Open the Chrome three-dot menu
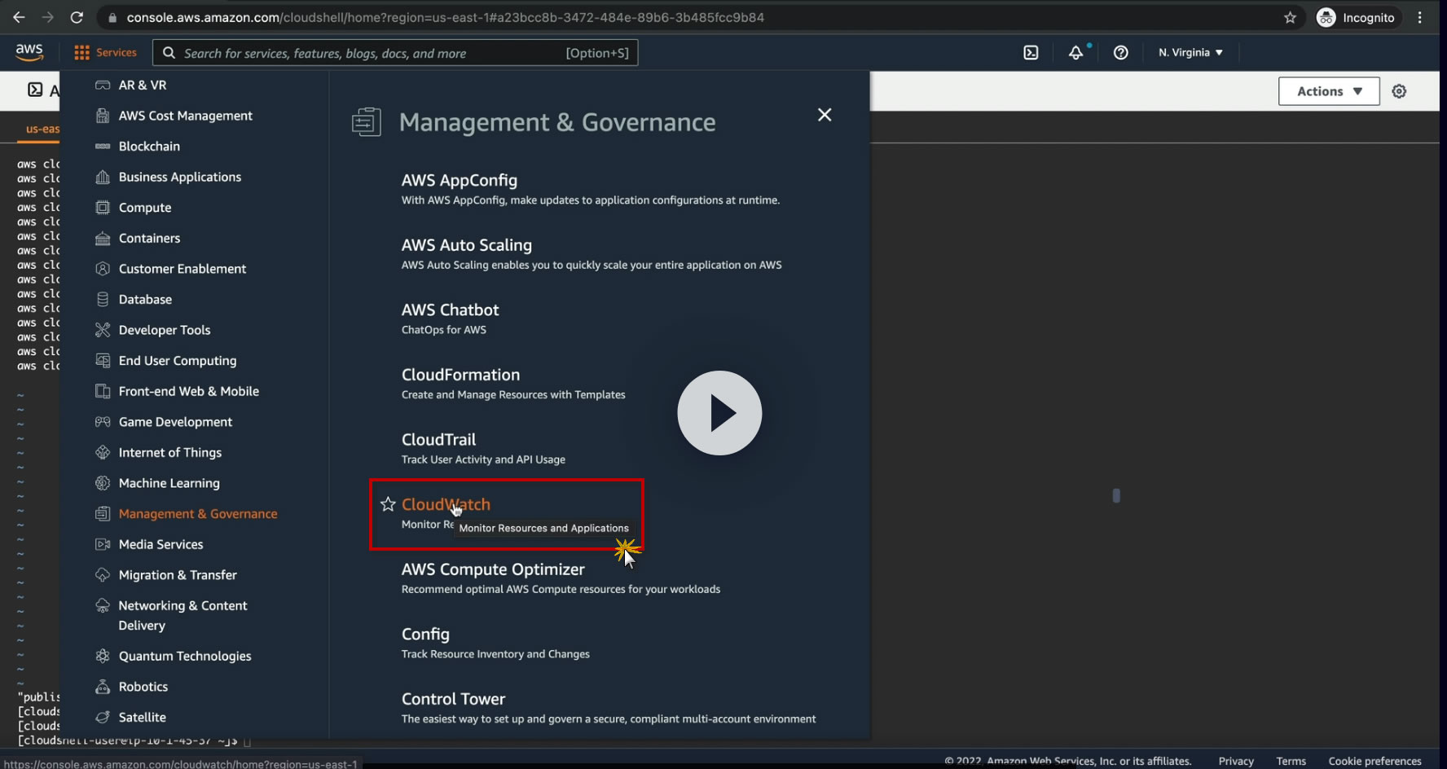 [1420, 17]
